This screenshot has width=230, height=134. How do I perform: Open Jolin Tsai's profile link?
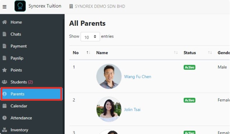coord(132,109)
